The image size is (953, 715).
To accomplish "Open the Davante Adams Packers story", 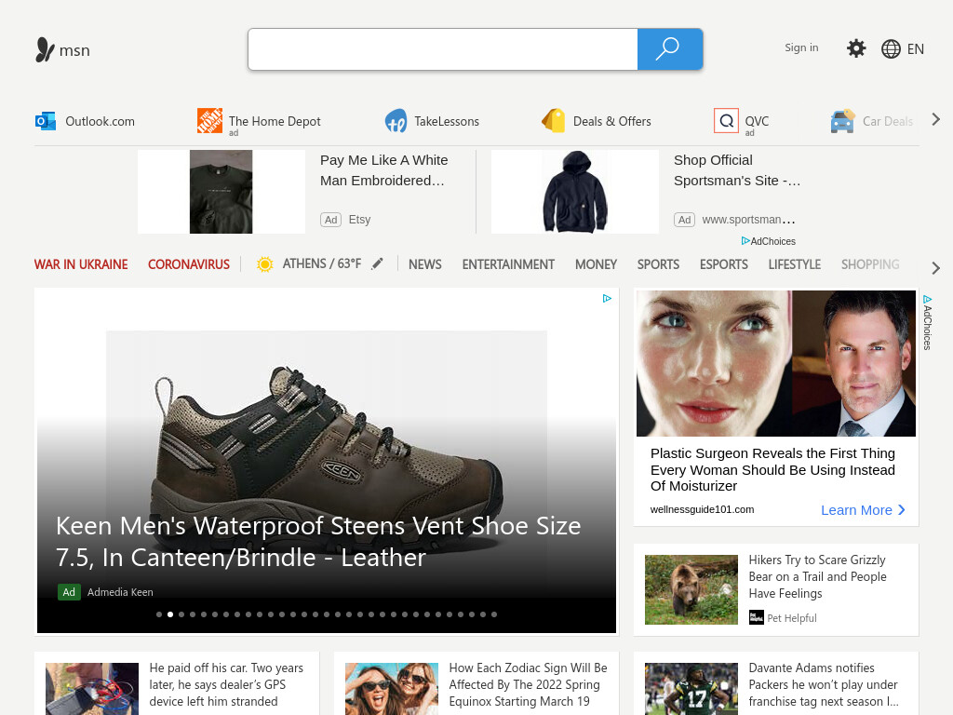I will tap(824, 684).
